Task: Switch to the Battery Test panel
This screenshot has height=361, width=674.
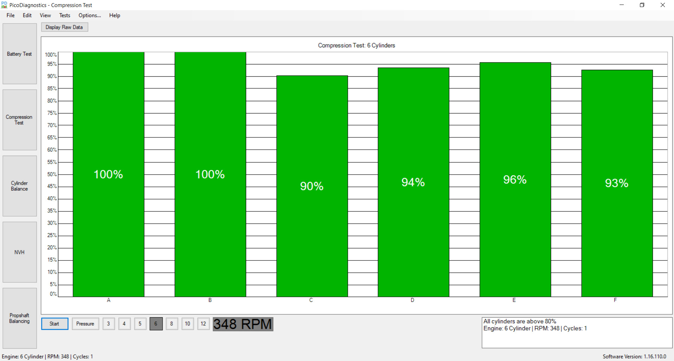Action: pos(20,54)
